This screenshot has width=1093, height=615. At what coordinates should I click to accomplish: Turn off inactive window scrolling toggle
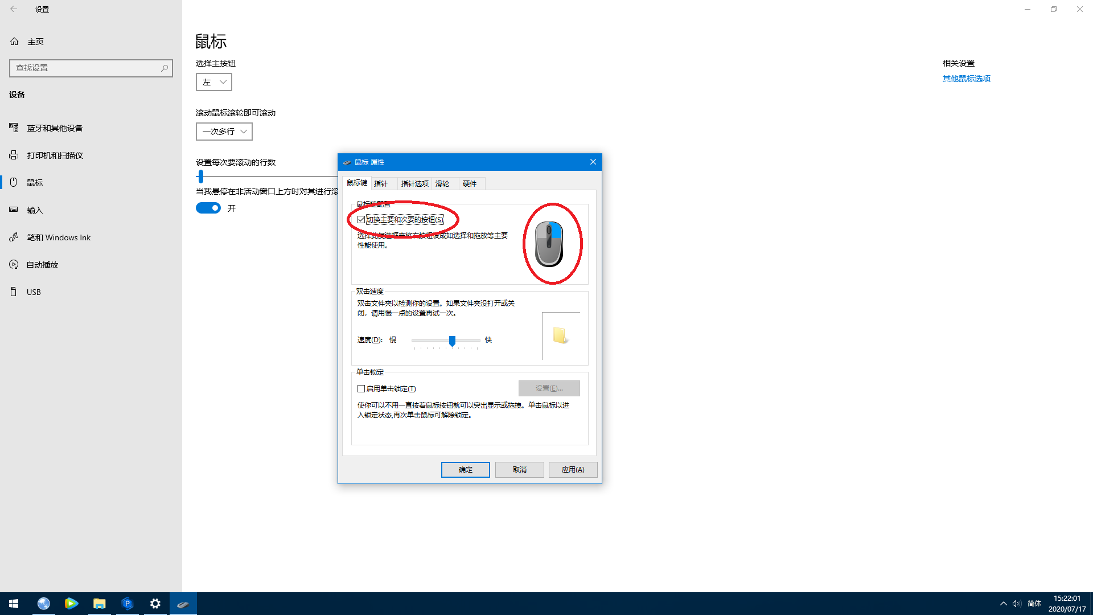[208, 208]
